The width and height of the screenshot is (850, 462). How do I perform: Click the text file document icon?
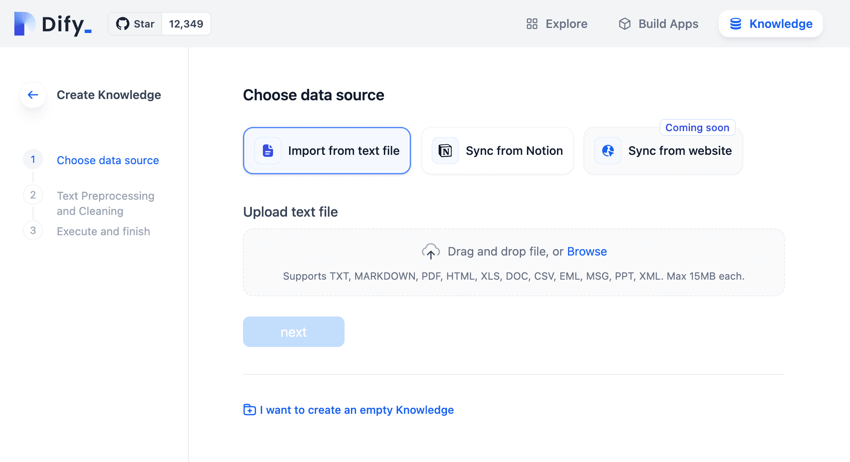(x=268, y=151)
